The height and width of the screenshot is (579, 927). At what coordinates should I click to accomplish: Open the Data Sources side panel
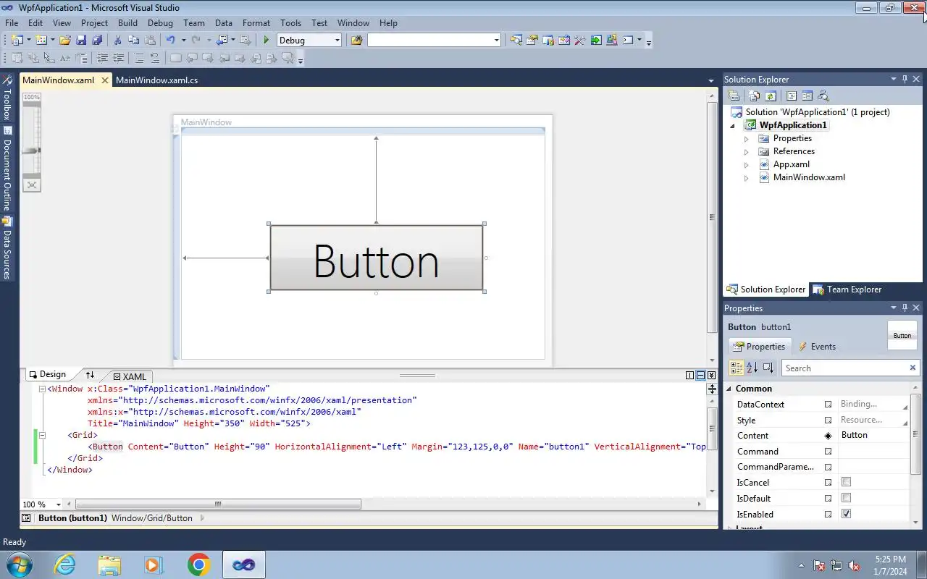7,248
